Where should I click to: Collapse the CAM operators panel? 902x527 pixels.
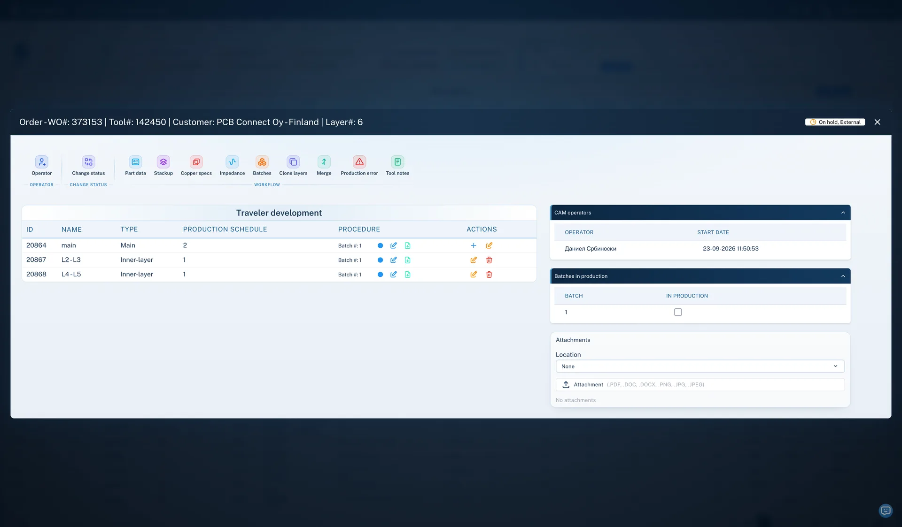pyautogui.click(x=843, y=213)
